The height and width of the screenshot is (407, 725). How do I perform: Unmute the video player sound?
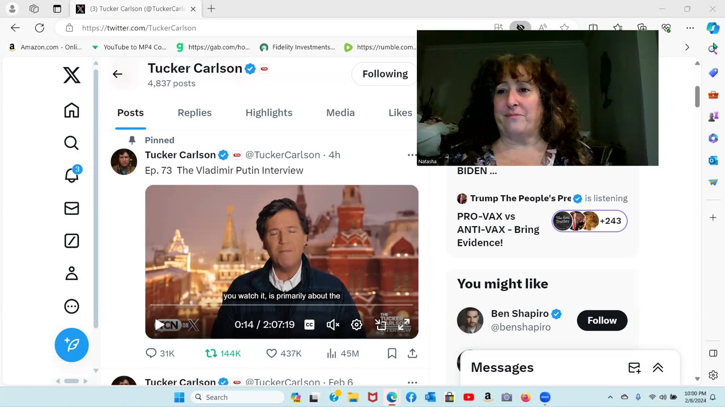333,324
